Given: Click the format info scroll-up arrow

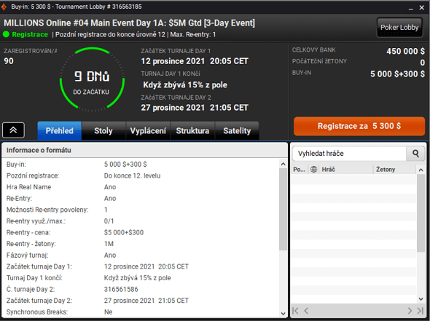Looking at the screenshot, I should 284,164.
